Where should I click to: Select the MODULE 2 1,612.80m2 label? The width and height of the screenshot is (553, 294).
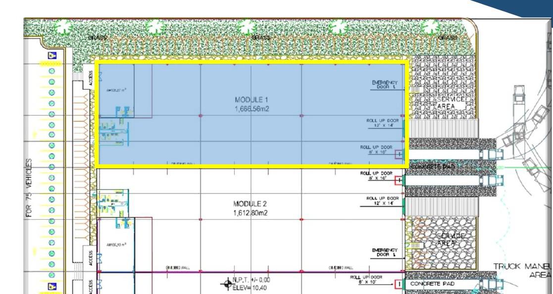click(x=250, y=208)
